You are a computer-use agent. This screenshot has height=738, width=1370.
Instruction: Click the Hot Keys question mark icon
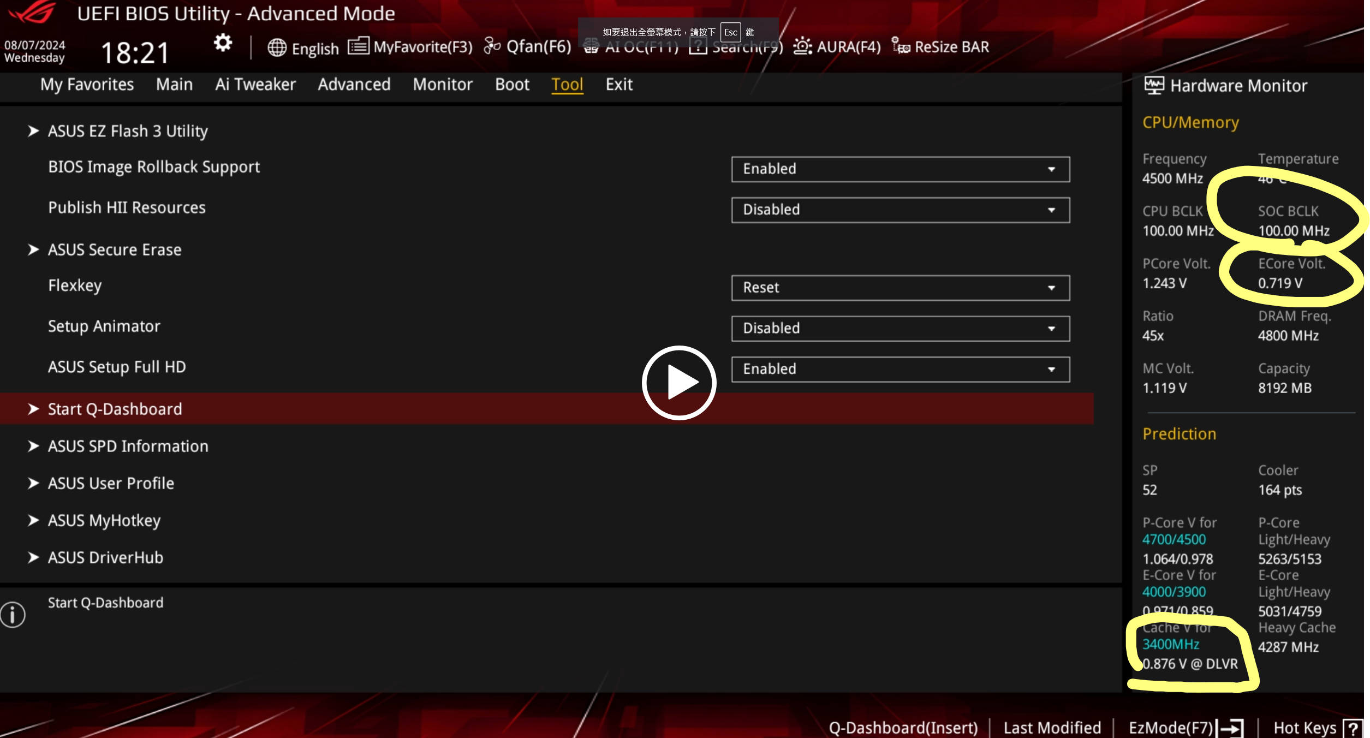click(1353, 728)
